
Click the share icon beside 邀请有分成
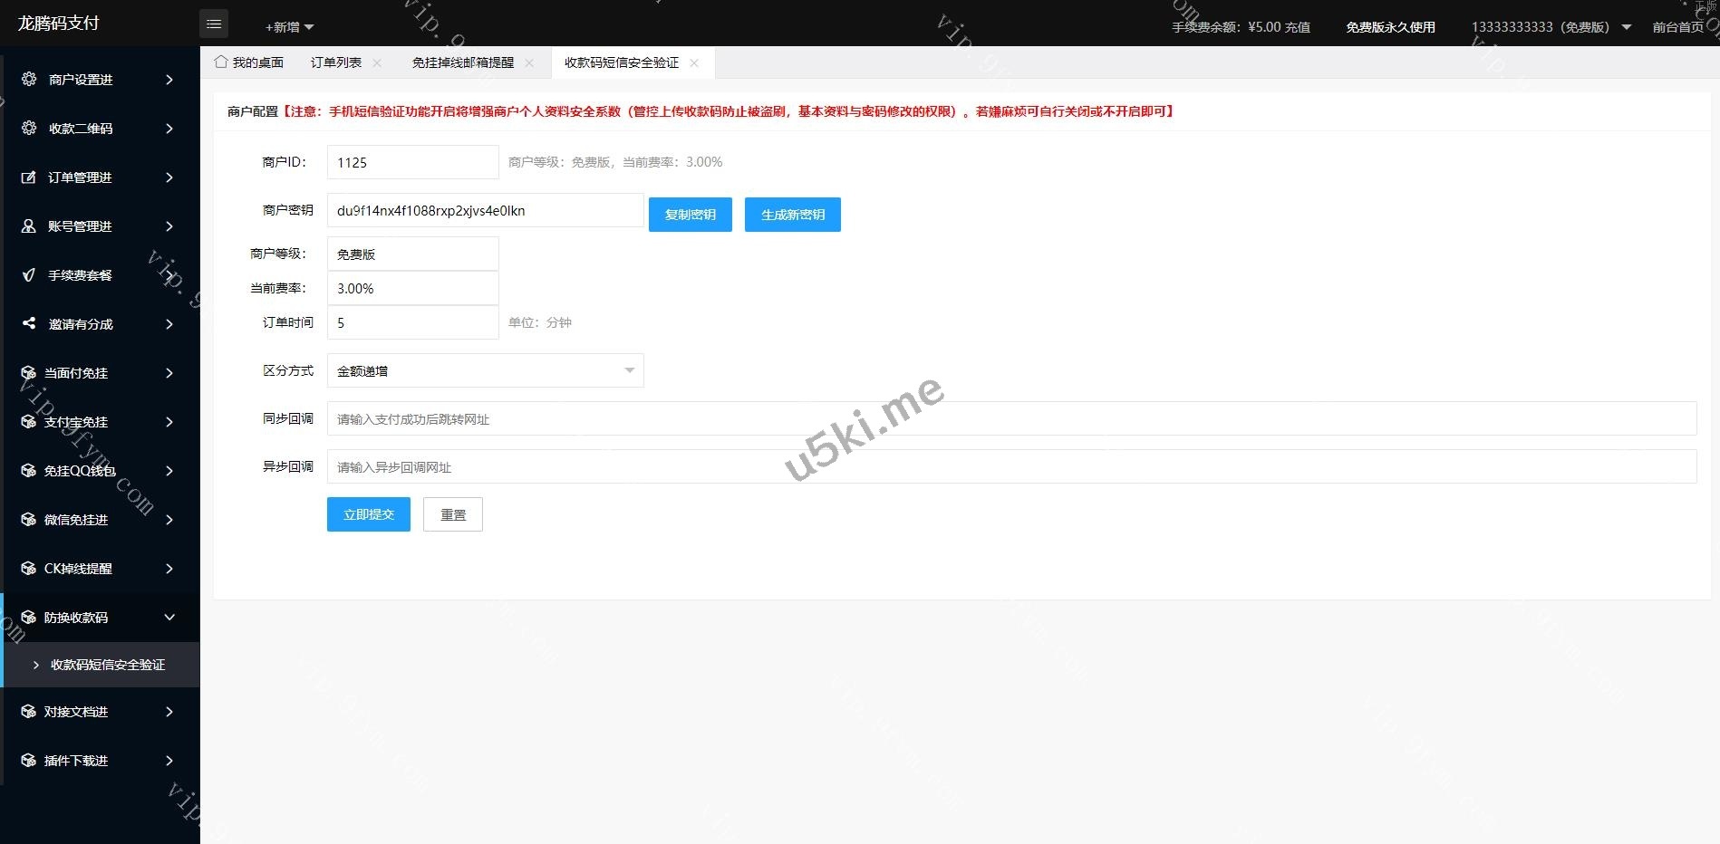29,323
